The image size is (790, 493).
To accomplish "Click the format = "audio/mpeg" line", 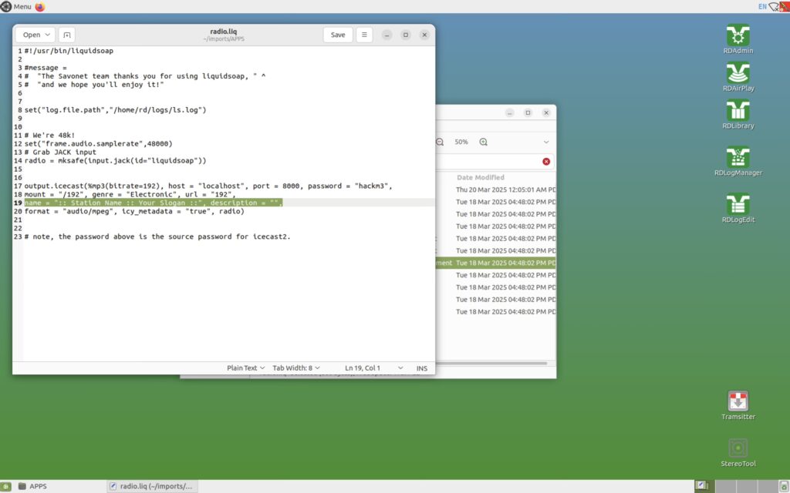I will 134,211.
